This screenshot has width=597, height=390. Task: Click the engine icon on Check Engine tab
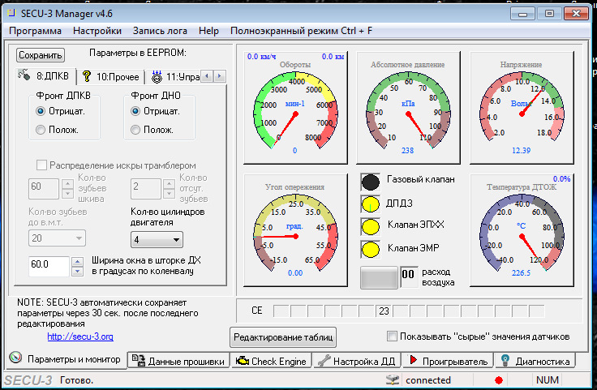coord(243,361)
